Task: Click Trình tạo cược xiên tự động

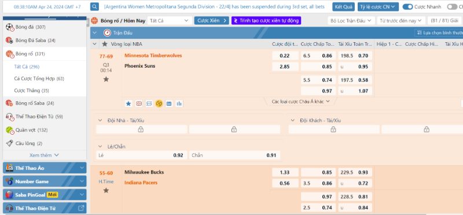Action: 266,21
